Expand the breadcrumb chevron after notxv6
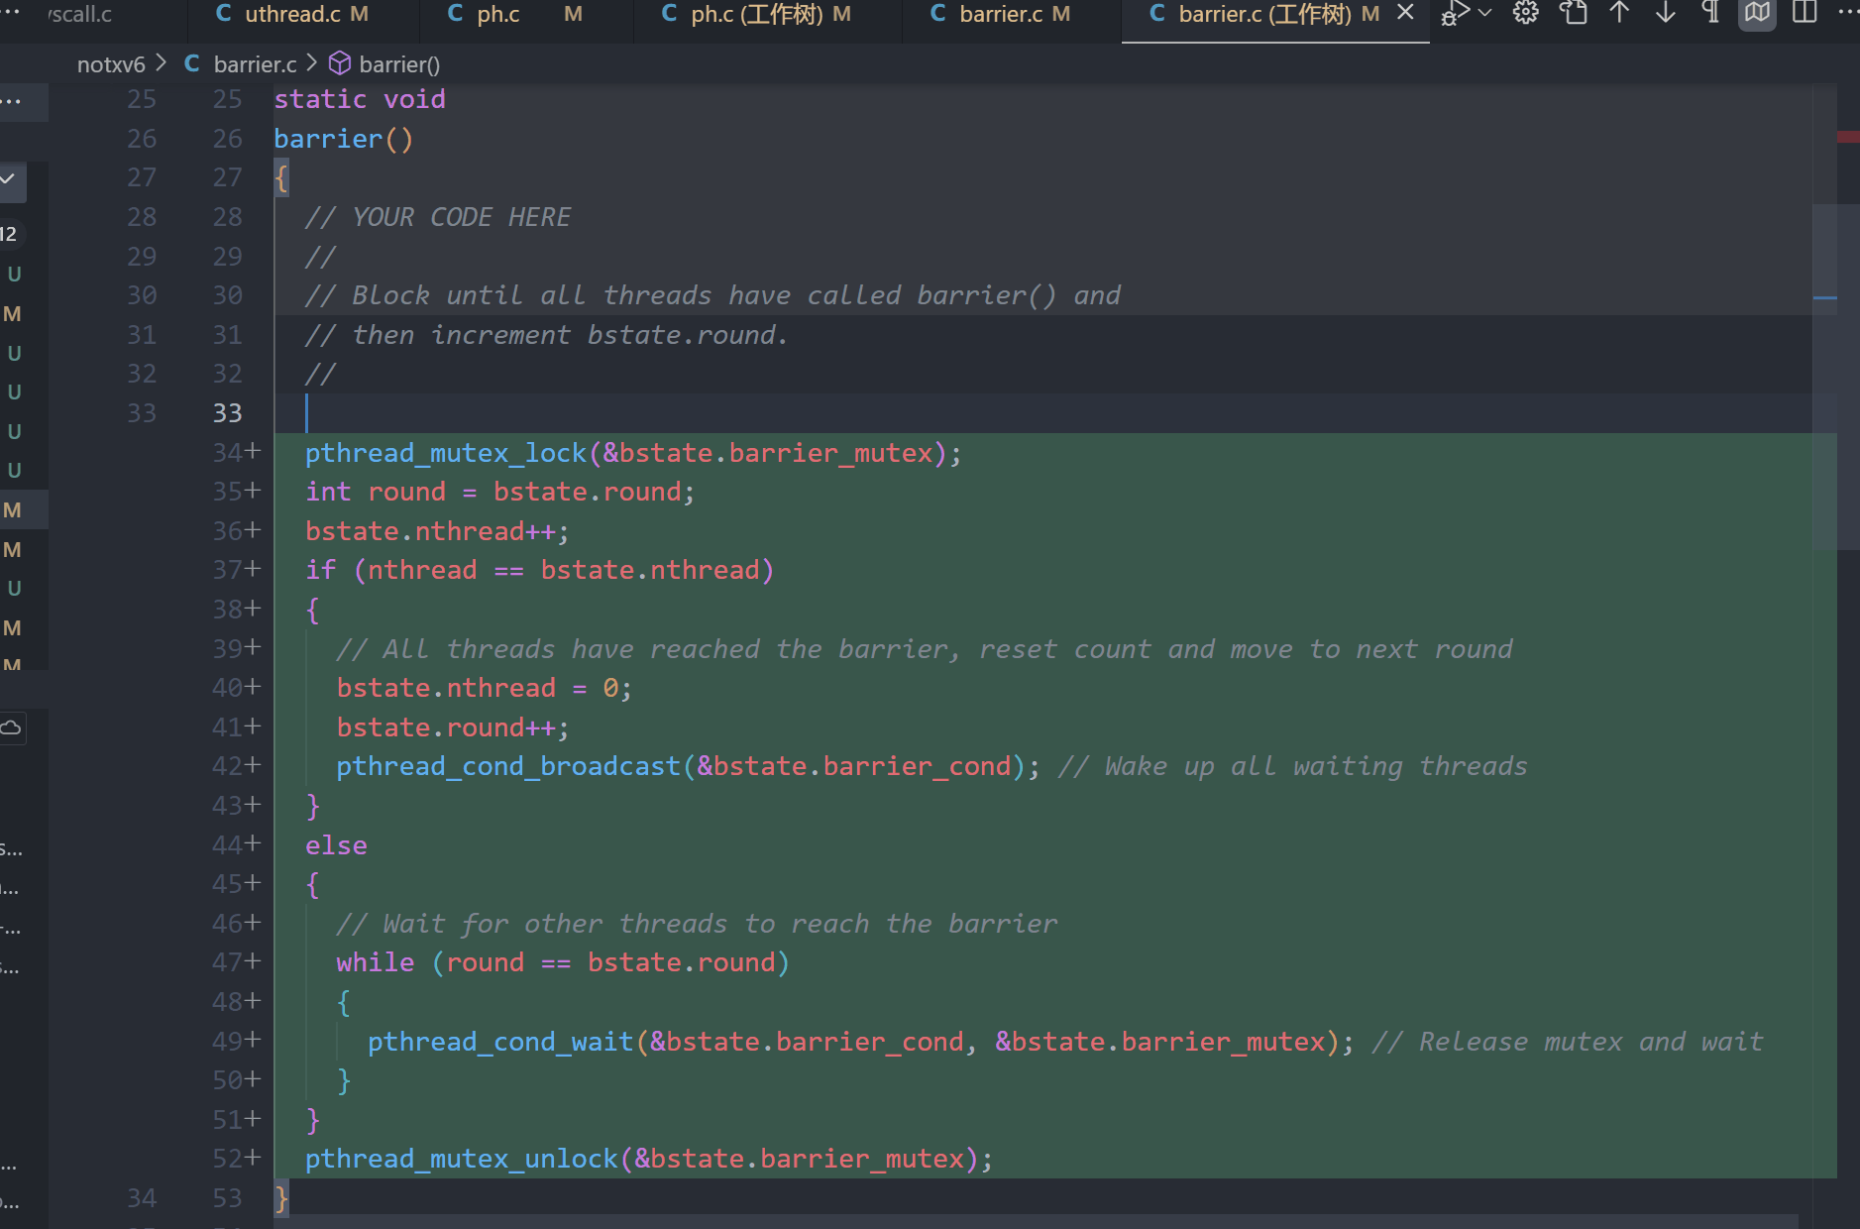 pos(162,63)
